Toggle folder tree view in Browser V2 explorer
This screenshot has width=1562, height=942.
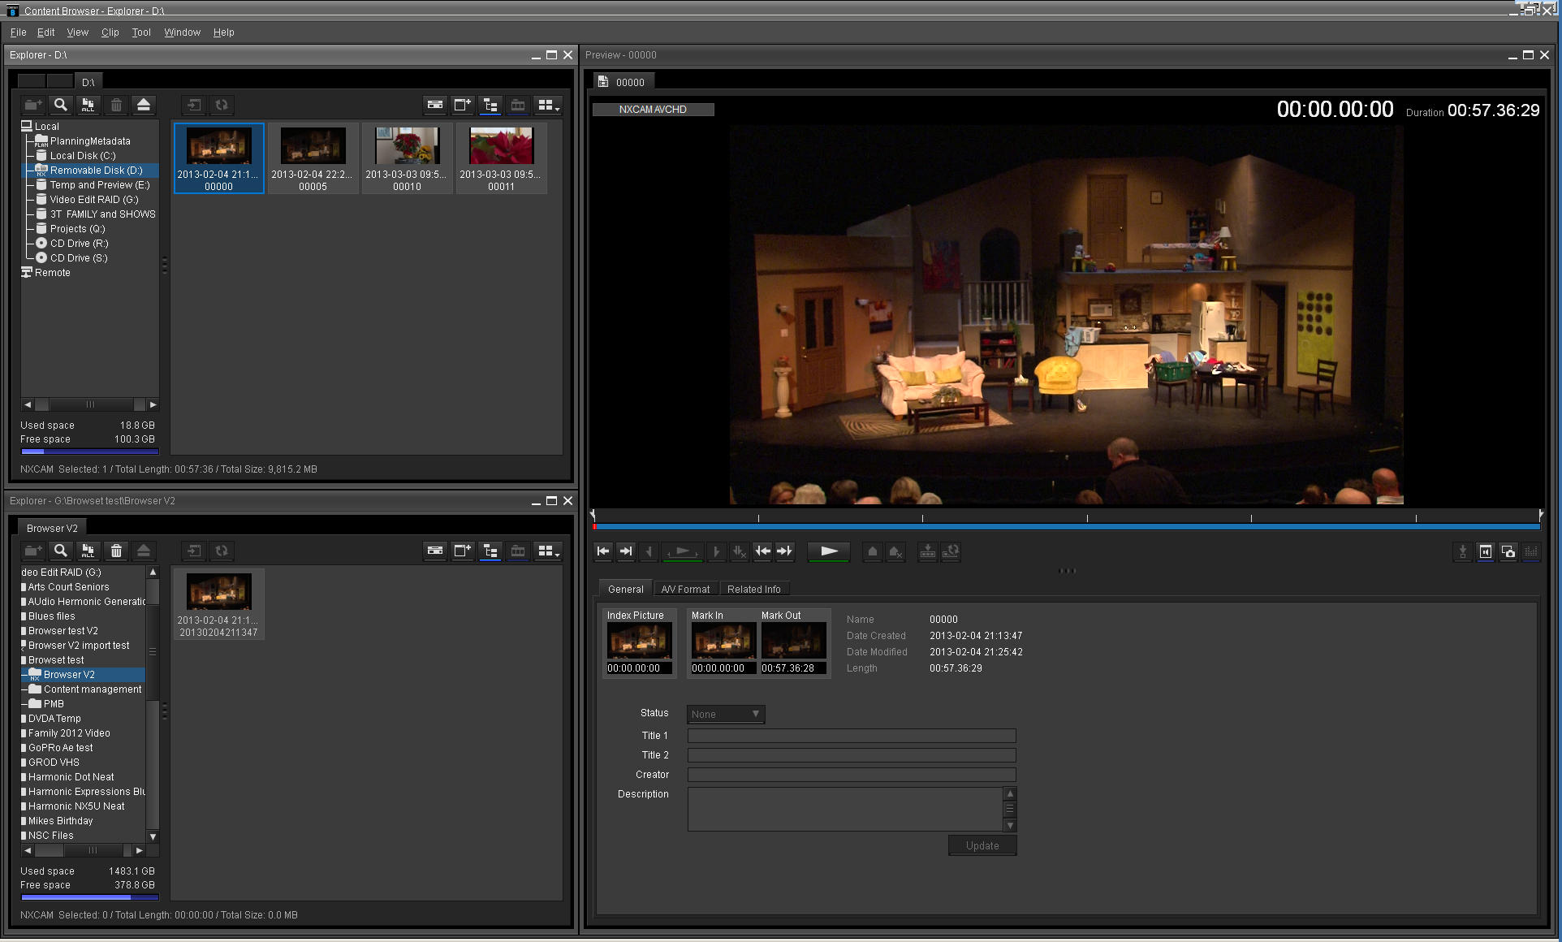[490, 551]
